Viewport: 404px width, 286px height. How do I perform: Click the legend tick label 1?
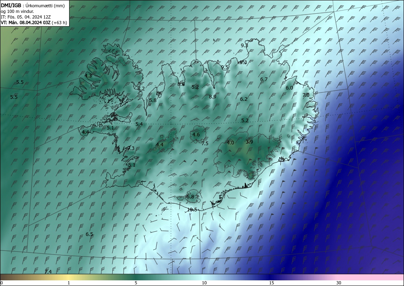(x=69, y=283)
